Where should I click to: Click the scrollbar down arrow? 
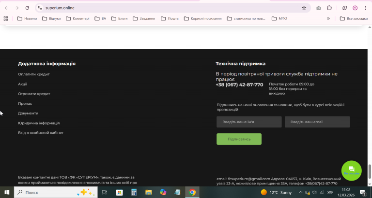coord(370,184)
